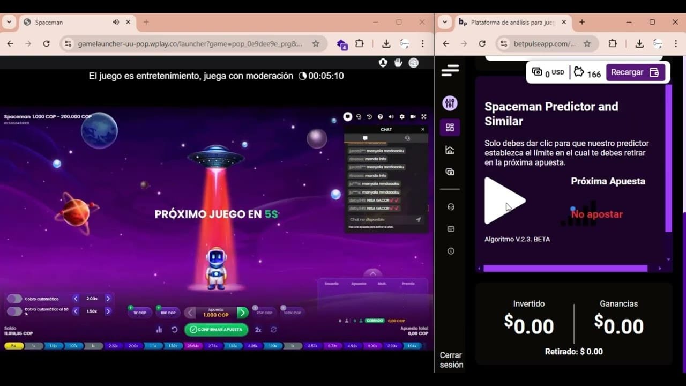Open extensions puzzle icon in Spaceman window
The width and height of the screenshot is (686, 386).
pos(359,44)
